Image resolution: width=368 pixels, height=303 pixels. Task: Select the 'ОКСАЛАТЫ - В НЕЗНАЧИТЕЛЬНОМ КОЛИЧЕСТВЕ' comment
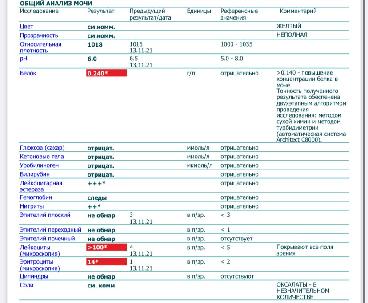[x=303, y=291]
